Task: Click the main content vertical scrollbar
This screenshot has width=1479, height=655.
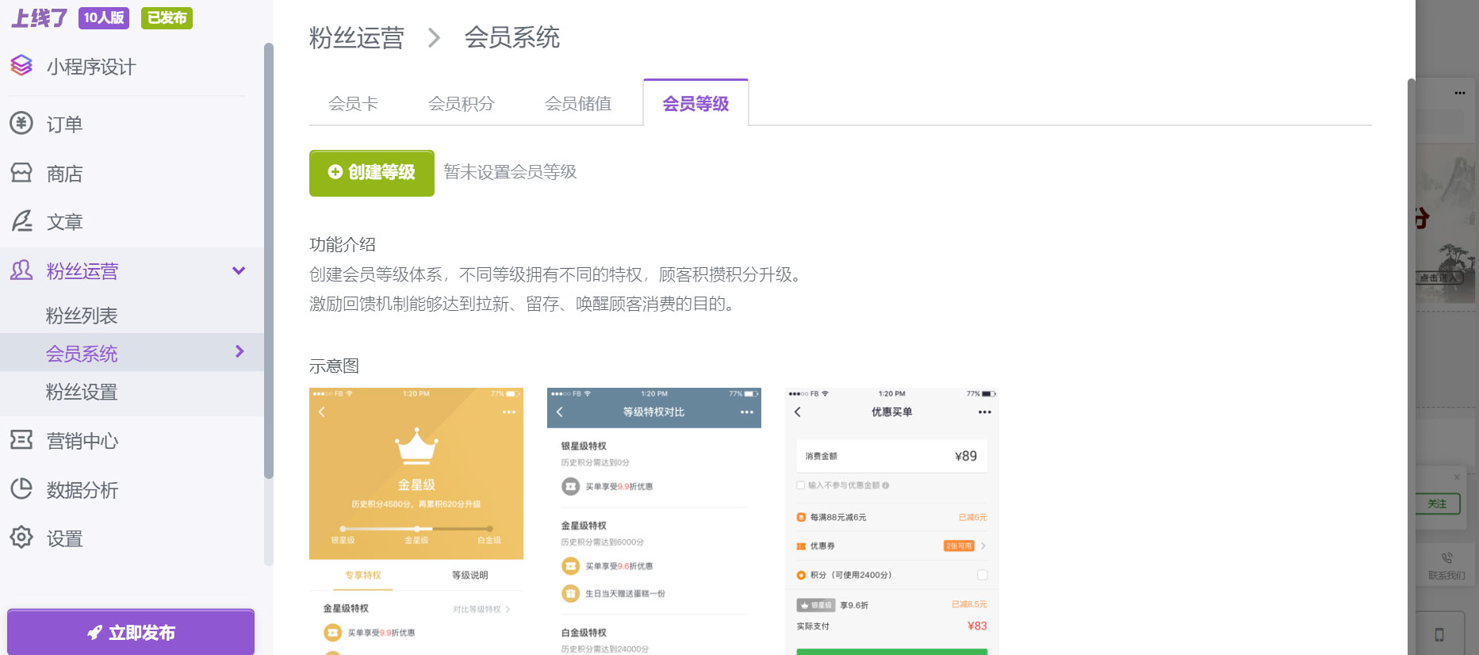Action: click(x=1411, y=365)
